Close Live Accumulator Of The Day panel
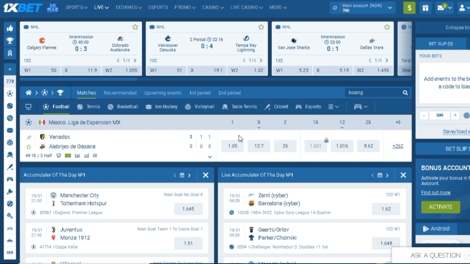Image resolution: width=470 pixels, height=264 pixels. tap(403, 175)
